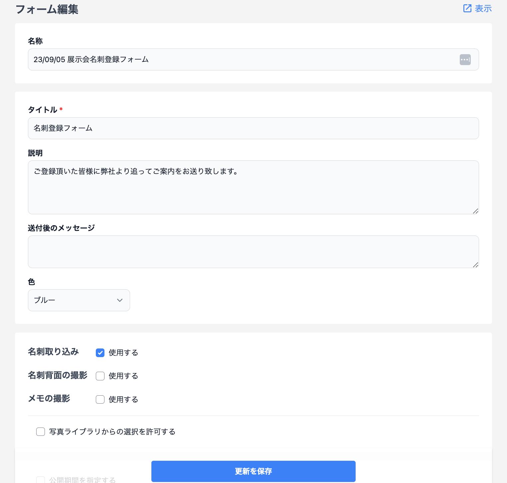Click the 使用する label for メモの撮影
Image resolution: width=507 pixels, height=483 pixels.
coord(123,399)
